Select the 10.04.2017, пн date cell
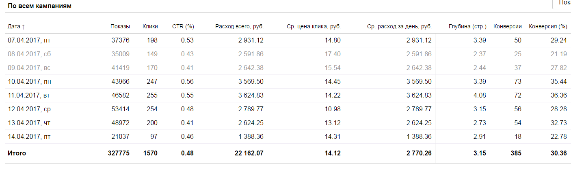The height and width of the screenshot is (172, 571). tap(29, 81)
